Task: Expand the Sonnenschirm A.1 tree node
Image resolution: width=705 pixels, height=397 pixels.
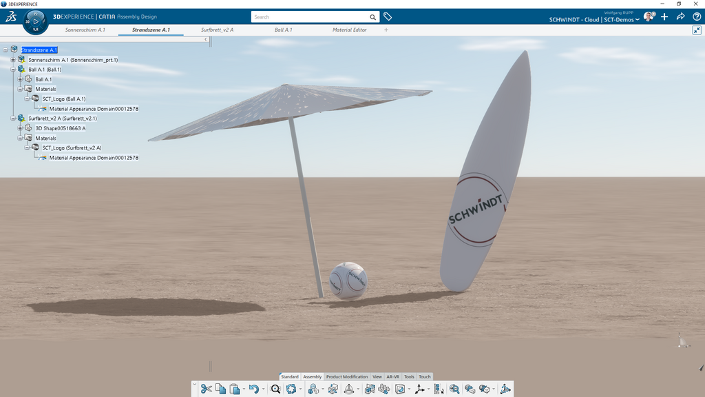Action: pos(13,60)
